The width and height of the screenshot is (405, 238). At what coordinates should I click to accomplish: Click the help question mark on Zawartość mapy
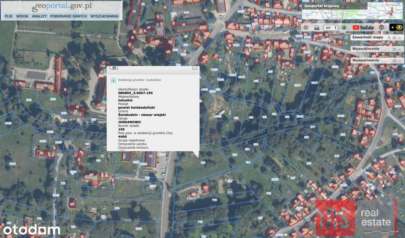(x=389, y=38)
